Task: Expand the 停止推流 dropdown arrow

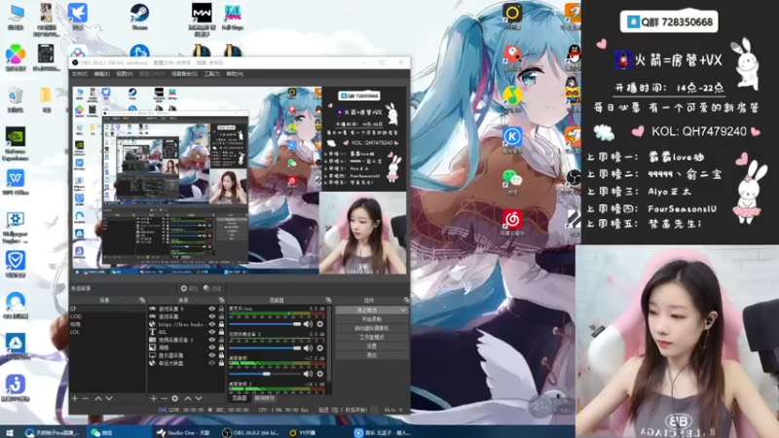Action: tap(403, 310)
